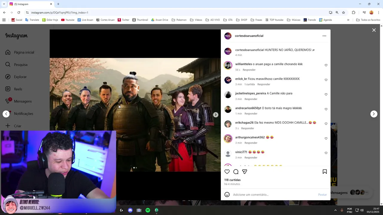Close the post overlay
Viewport: 383px width, 215px height.
374,30
